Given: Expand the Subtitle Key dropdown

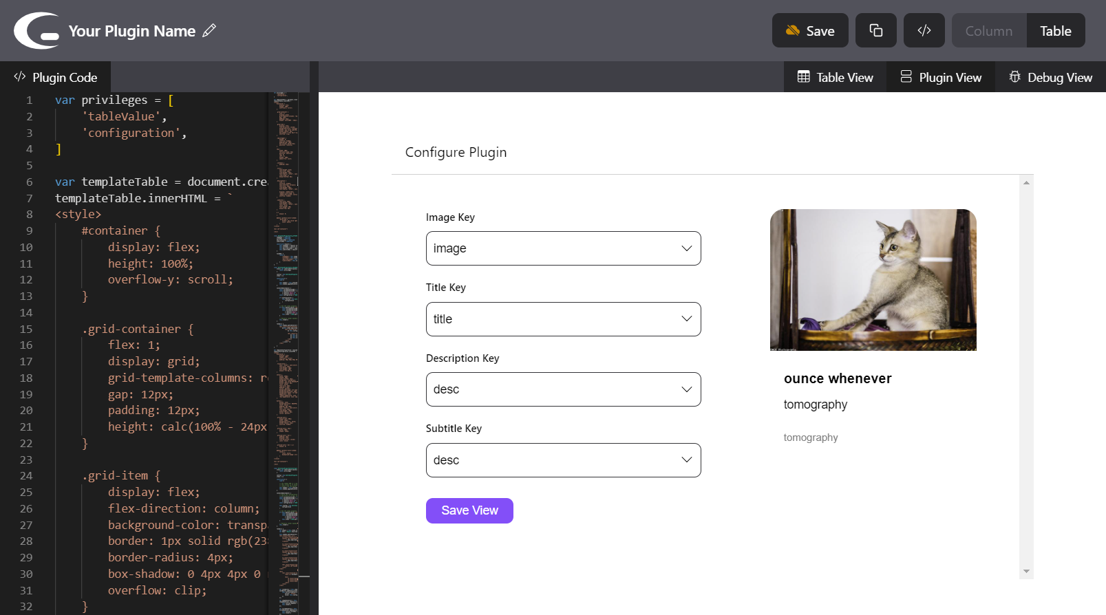Looking at the screenshot, I should tap(563, 460).
